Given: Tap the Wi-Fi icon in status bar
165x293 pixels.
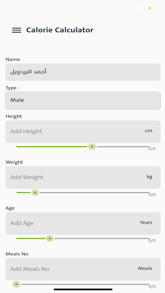Looking at the screenshot, I should click(143, 8).
